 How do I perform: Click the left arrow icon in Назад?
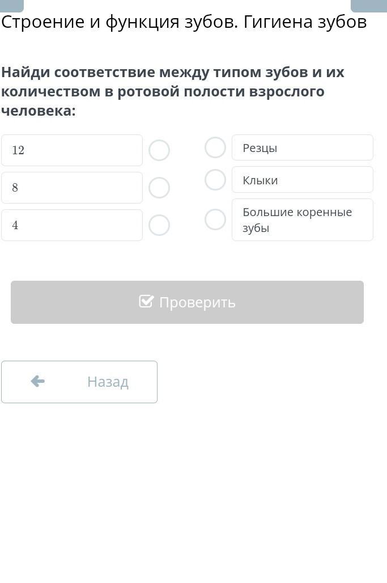pyautogui.click(x=37, y=381)
